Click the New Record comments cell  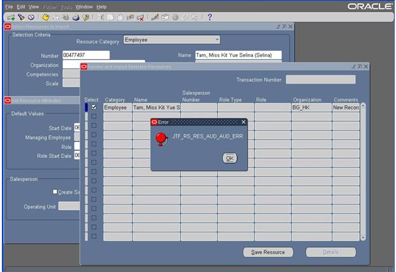point(346,108)
